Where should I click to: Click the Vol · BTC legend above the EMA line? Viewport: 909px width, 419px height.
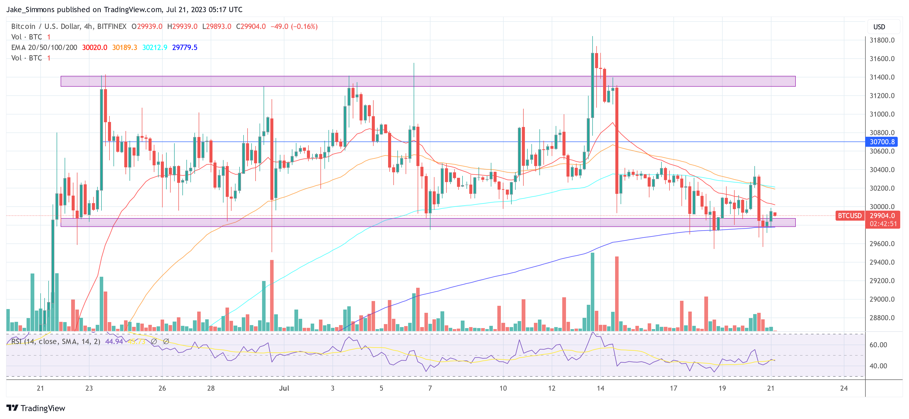coord(31,37)
